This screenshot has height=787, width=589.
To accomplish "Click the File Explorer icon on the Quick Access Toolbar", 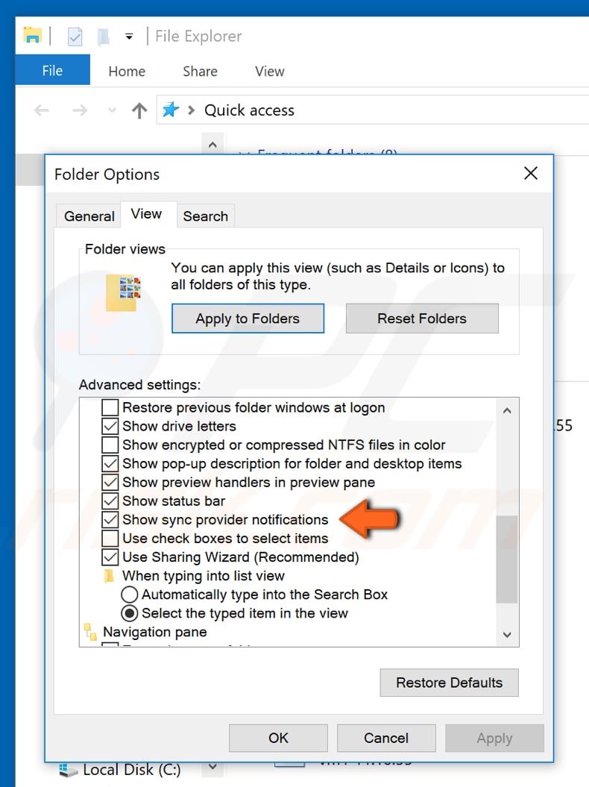I will [x=31, y=35].
